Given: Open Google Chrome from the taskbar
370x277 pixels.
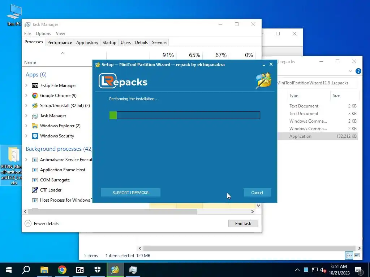Looking at the screenshot, I should click(x=62, y=270).
